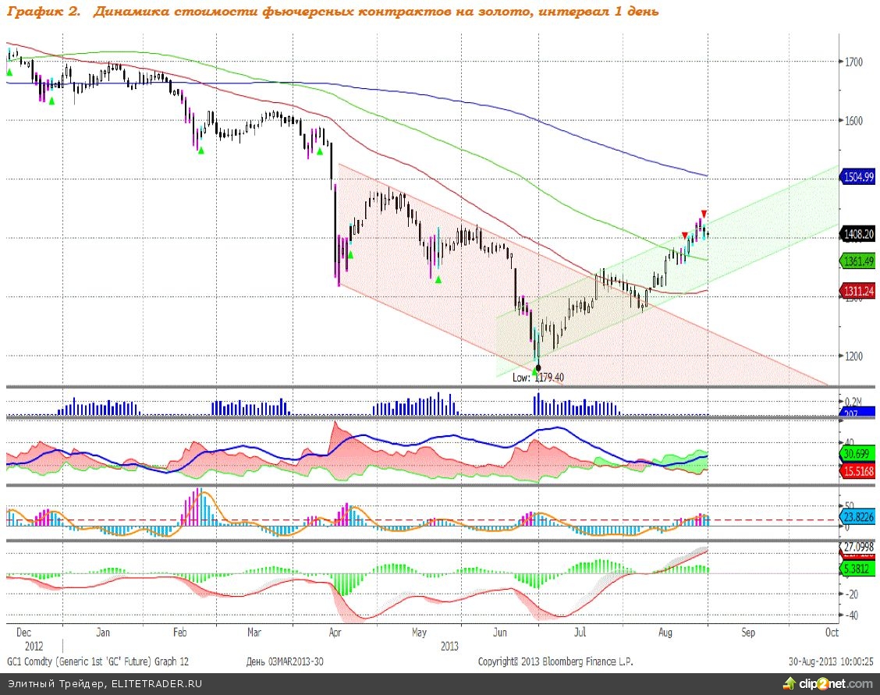Click the Bloomberg Finance L.P. copyright text

[x=555, y=661]
